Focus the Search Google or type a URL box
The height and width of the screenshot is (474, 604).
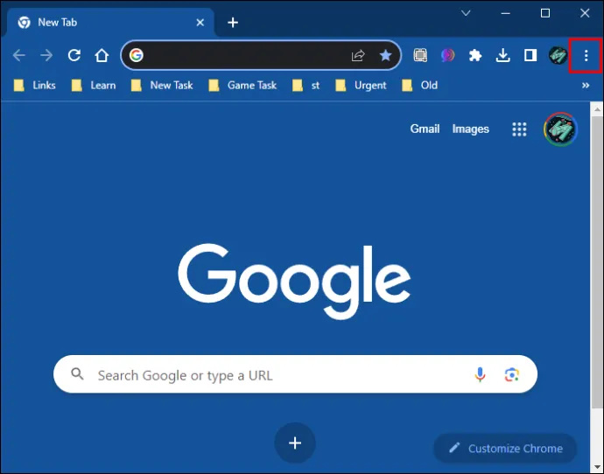click(x=295, y=374)
